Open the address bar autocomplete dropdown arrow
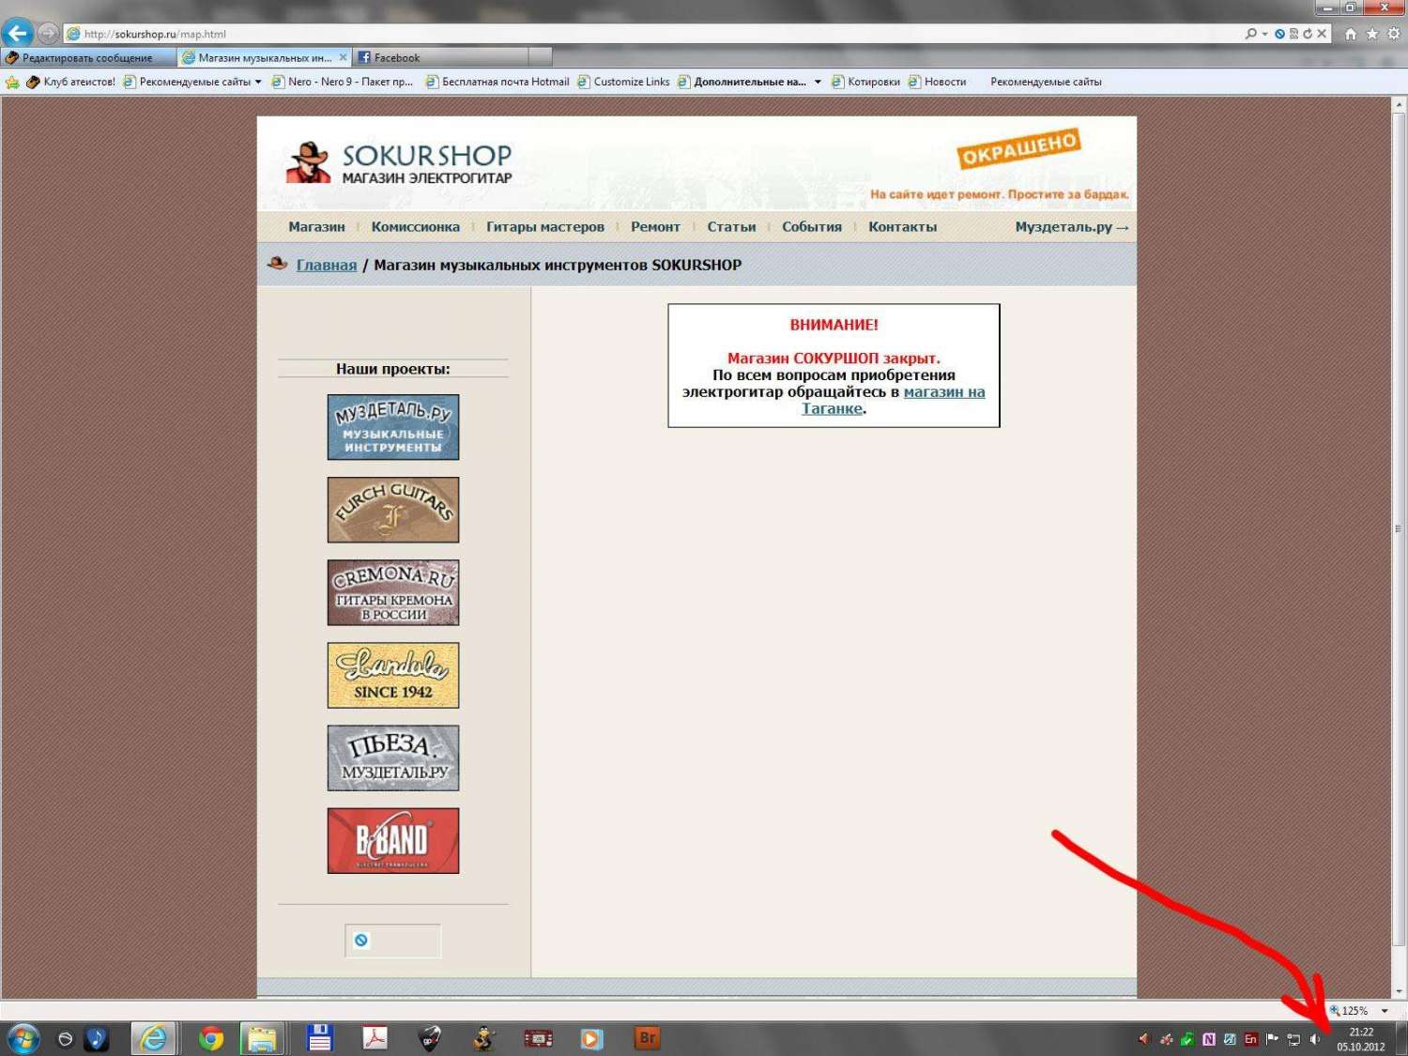Viewport: 1408px width, 1056px height. tap(1264, 34)
